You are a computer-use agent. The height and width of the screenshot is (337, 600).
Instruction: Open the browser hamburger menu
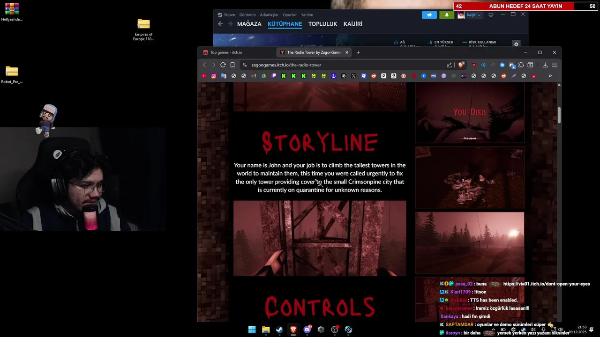click(555, 65)
